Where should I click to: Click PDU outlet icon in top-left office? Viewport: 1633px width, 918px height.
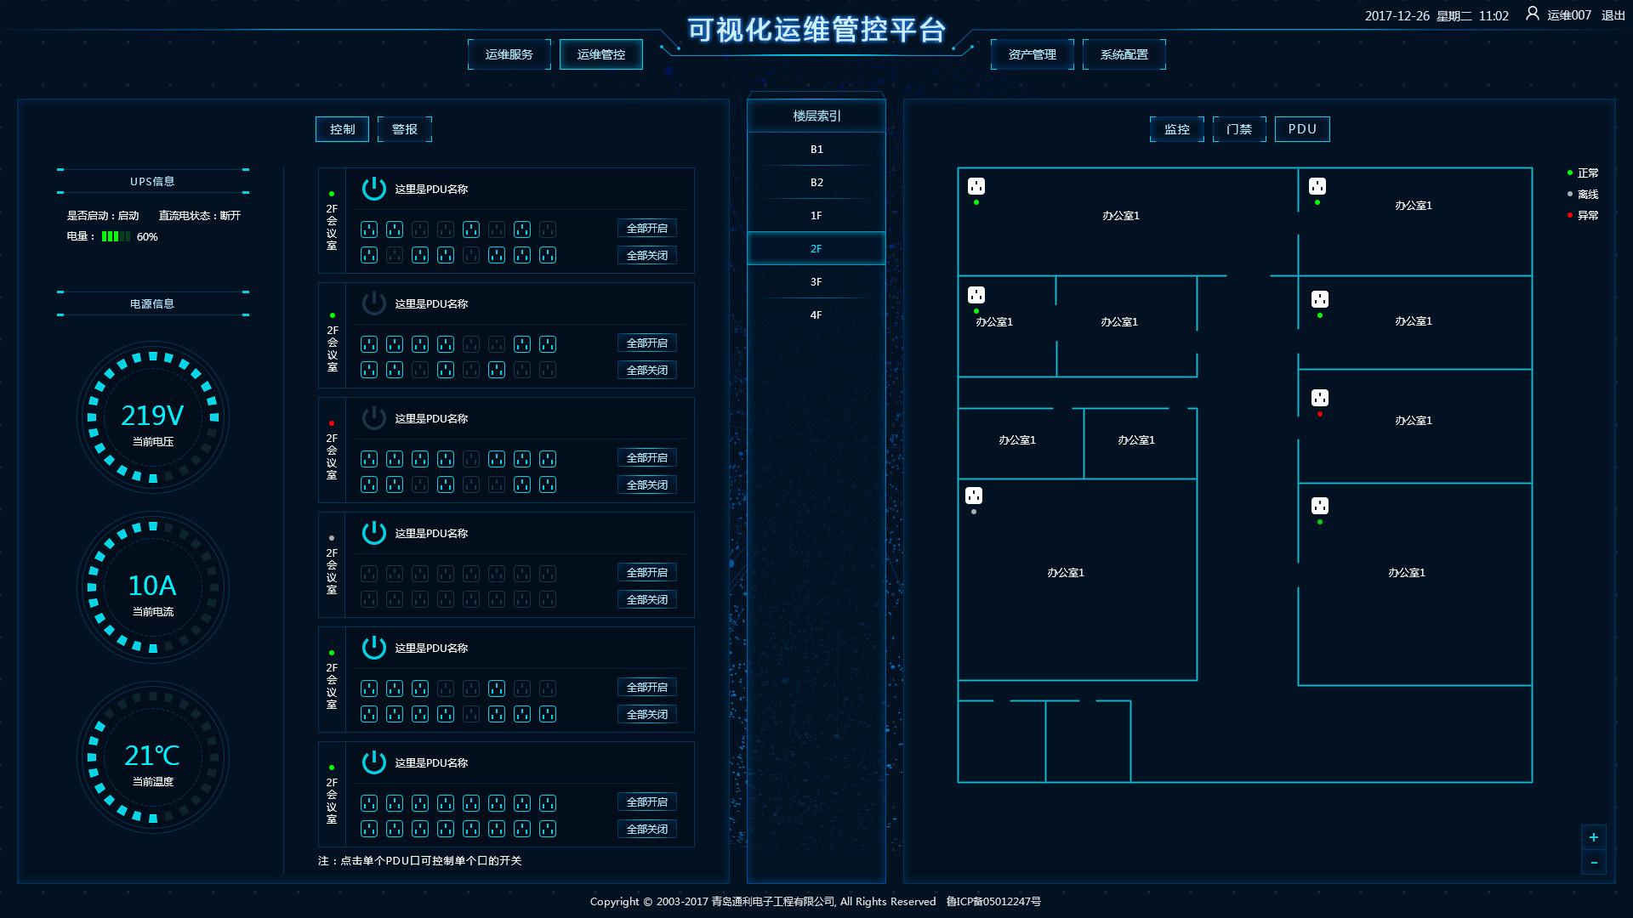pos(976,186)
